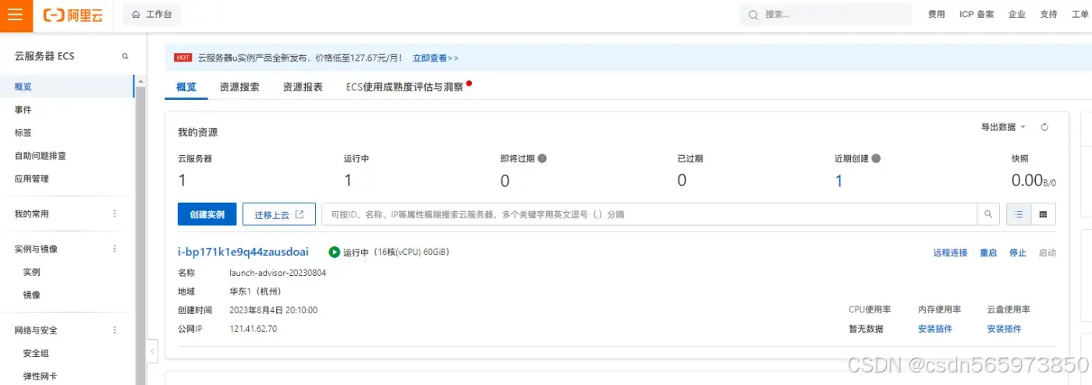Switch to the 资源搜索 tab
This screenshot has height=385, width=1092.
(239, 87)
